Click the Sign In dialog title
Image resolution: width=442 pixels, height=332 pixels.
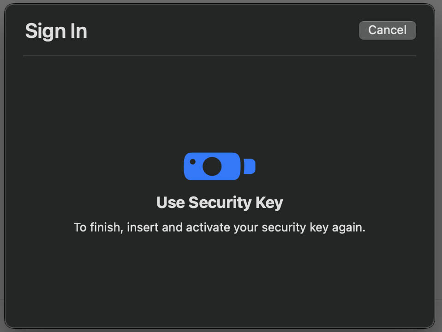tap(56, 31)
